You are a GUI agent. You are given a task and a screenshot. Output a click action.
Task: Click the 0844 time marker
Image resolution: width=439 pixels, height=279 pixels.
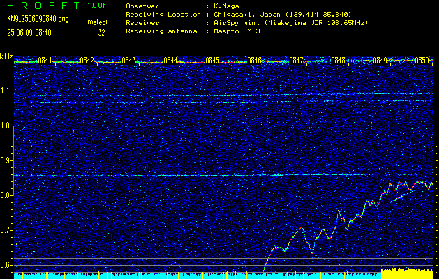(x=170, y=60)
